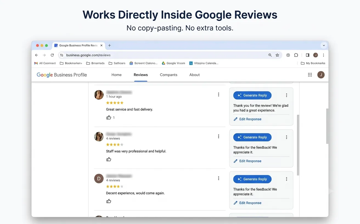Click the "1 hour ago" timestamp
Image resolution: width=360 pixels, height=224 pixels.
[114, 97]
